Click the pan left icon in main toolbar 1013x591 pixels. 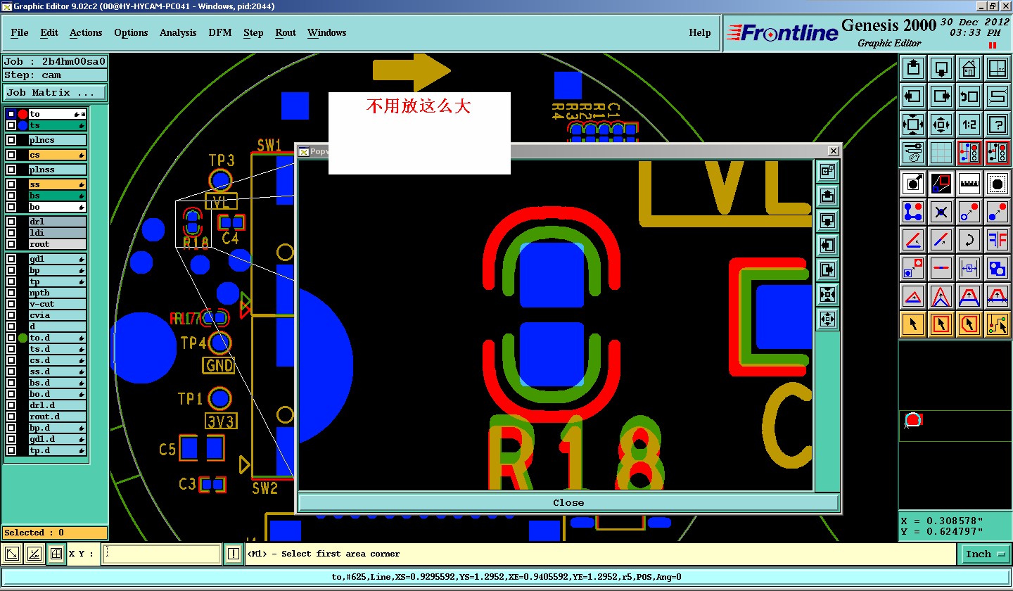(x=913, y=96)
